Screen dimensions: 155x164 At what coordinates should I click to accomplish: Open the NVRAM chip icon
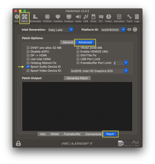point(47,18)
